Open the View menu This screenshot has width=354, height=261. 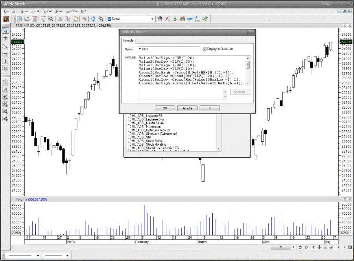24,11
